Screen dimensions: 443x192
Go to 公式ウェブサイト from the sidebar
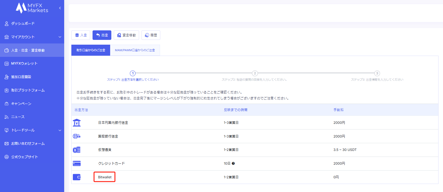pyautogui.click(x=24, y=157)
